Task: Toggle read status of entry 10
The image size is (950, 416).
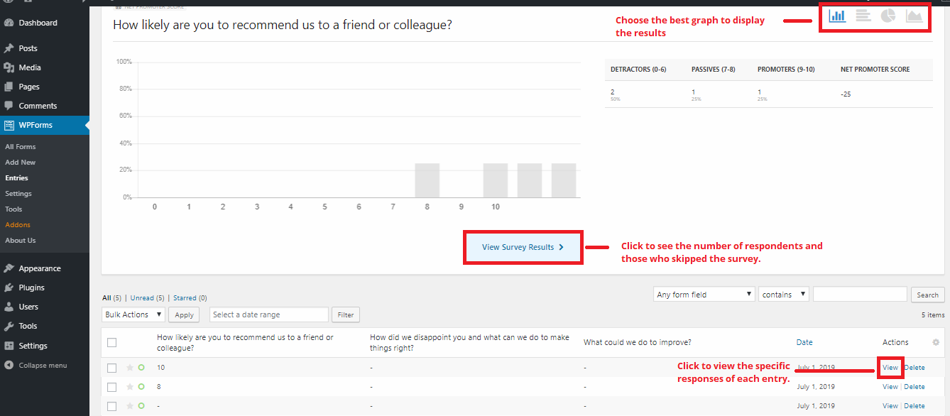Action: pos(141,368)
